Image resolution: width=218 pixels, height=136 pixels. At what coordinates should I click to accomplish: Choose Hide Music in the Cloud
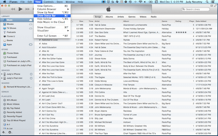pyautogui.click(x=52, y=22)
